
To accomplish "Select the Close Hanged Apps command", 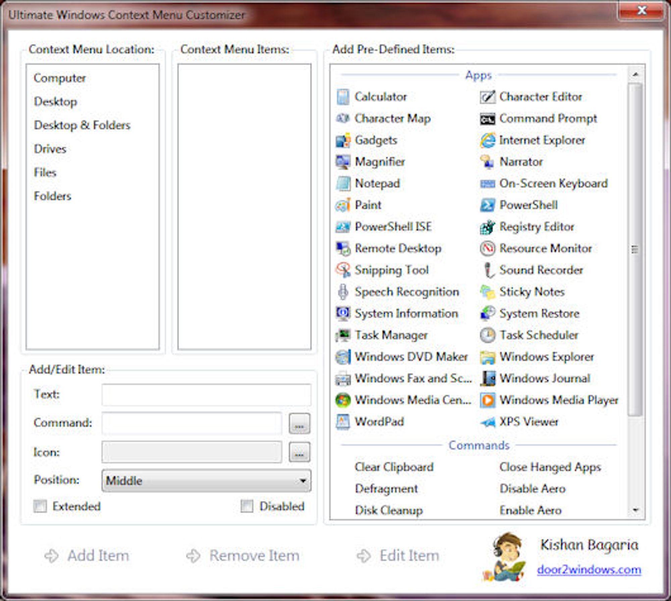I will 550,467.
